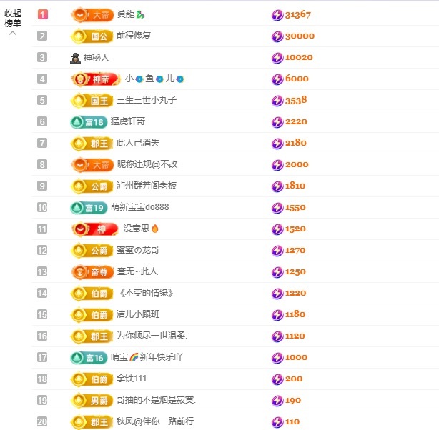Click username 为你倾尽一世温柔.

pos(152,336)
